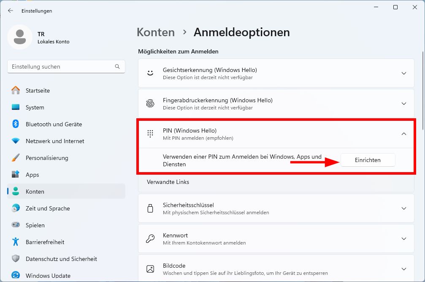Image resolution: width=425 pixels, height=282 pixels.
Task: Click the Einrichten button
Action: click(x=367, y=160)
